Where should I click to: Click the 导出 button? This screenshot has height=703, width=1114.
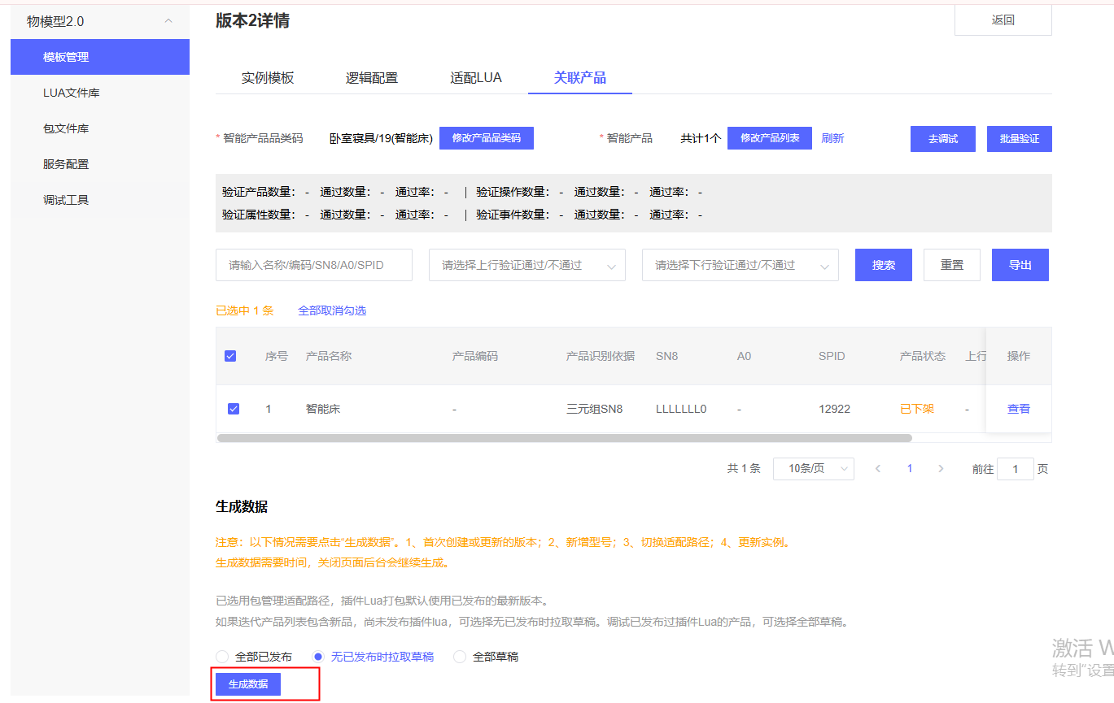click(x=1020, y=265)
